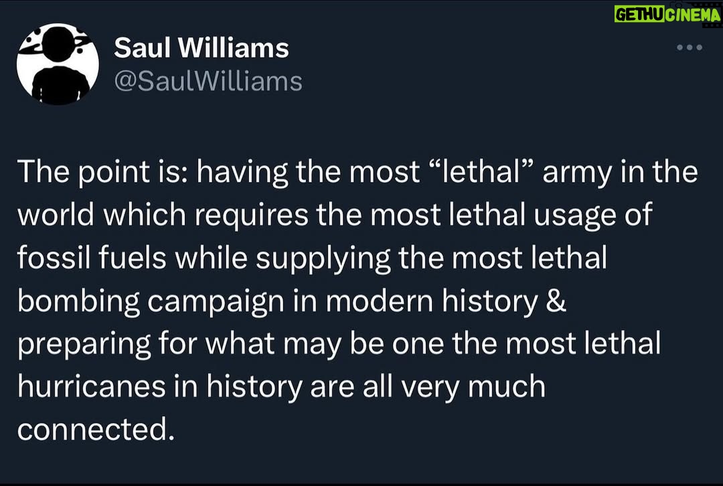Click the tweet line starting "world which requires"
Screen dimensions: 723x486
335,216
